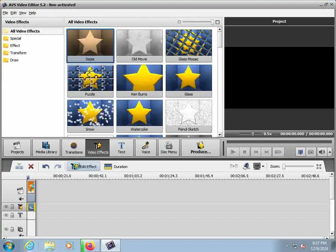Click the zoom to fit icon
This screenshot has height=252, width=336.
319,166
